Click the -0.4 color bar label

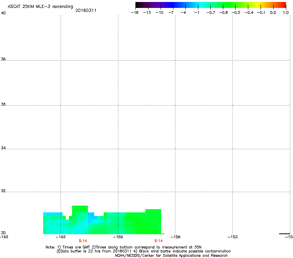coord(249,13)
